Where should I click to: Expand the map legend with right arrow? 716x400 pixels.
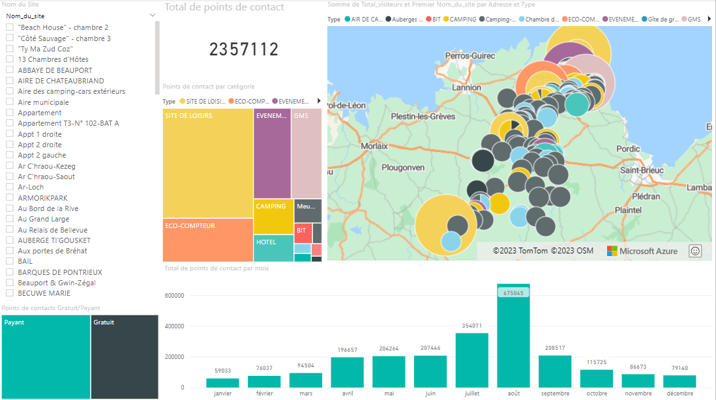[709, 20]
